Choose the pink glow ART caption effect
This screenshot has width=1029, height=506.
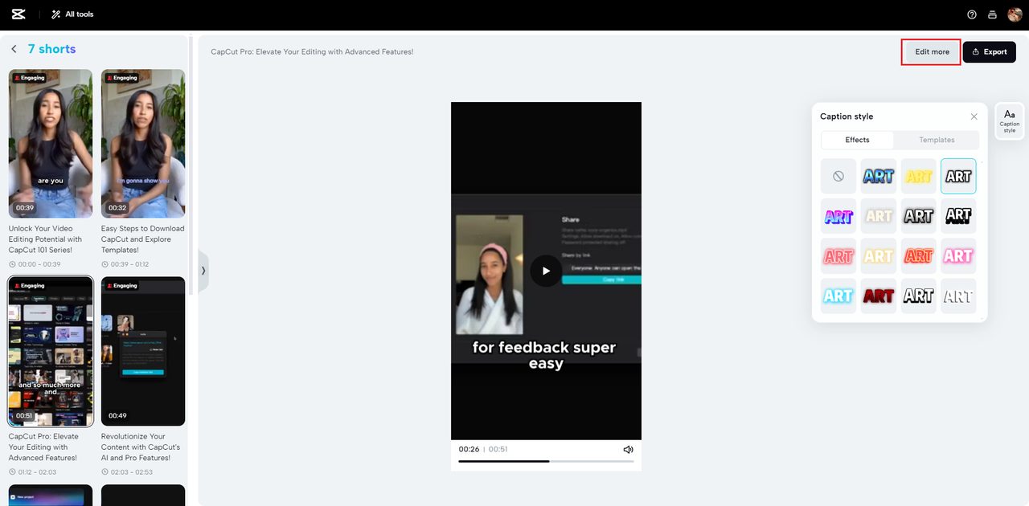pos(958,256)
